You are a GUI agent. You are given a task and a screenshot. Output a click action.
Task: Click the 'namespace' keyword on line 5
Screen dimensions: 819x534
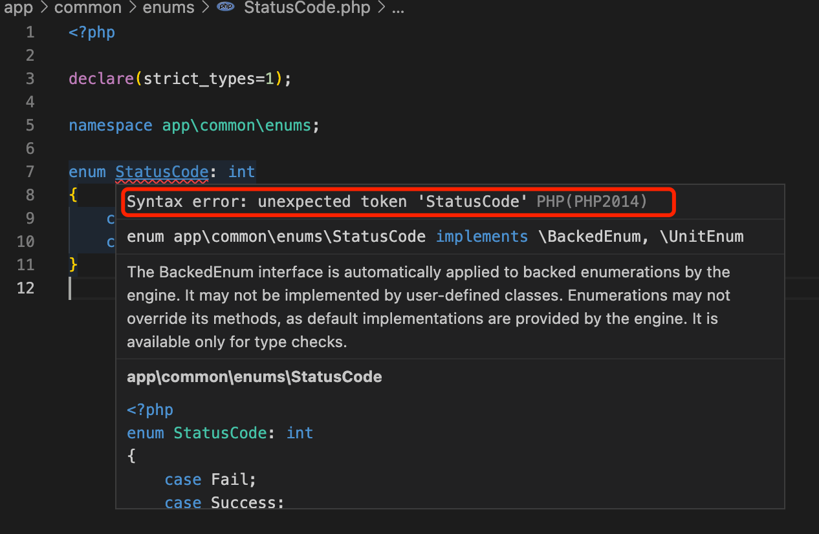pos(111,125)
